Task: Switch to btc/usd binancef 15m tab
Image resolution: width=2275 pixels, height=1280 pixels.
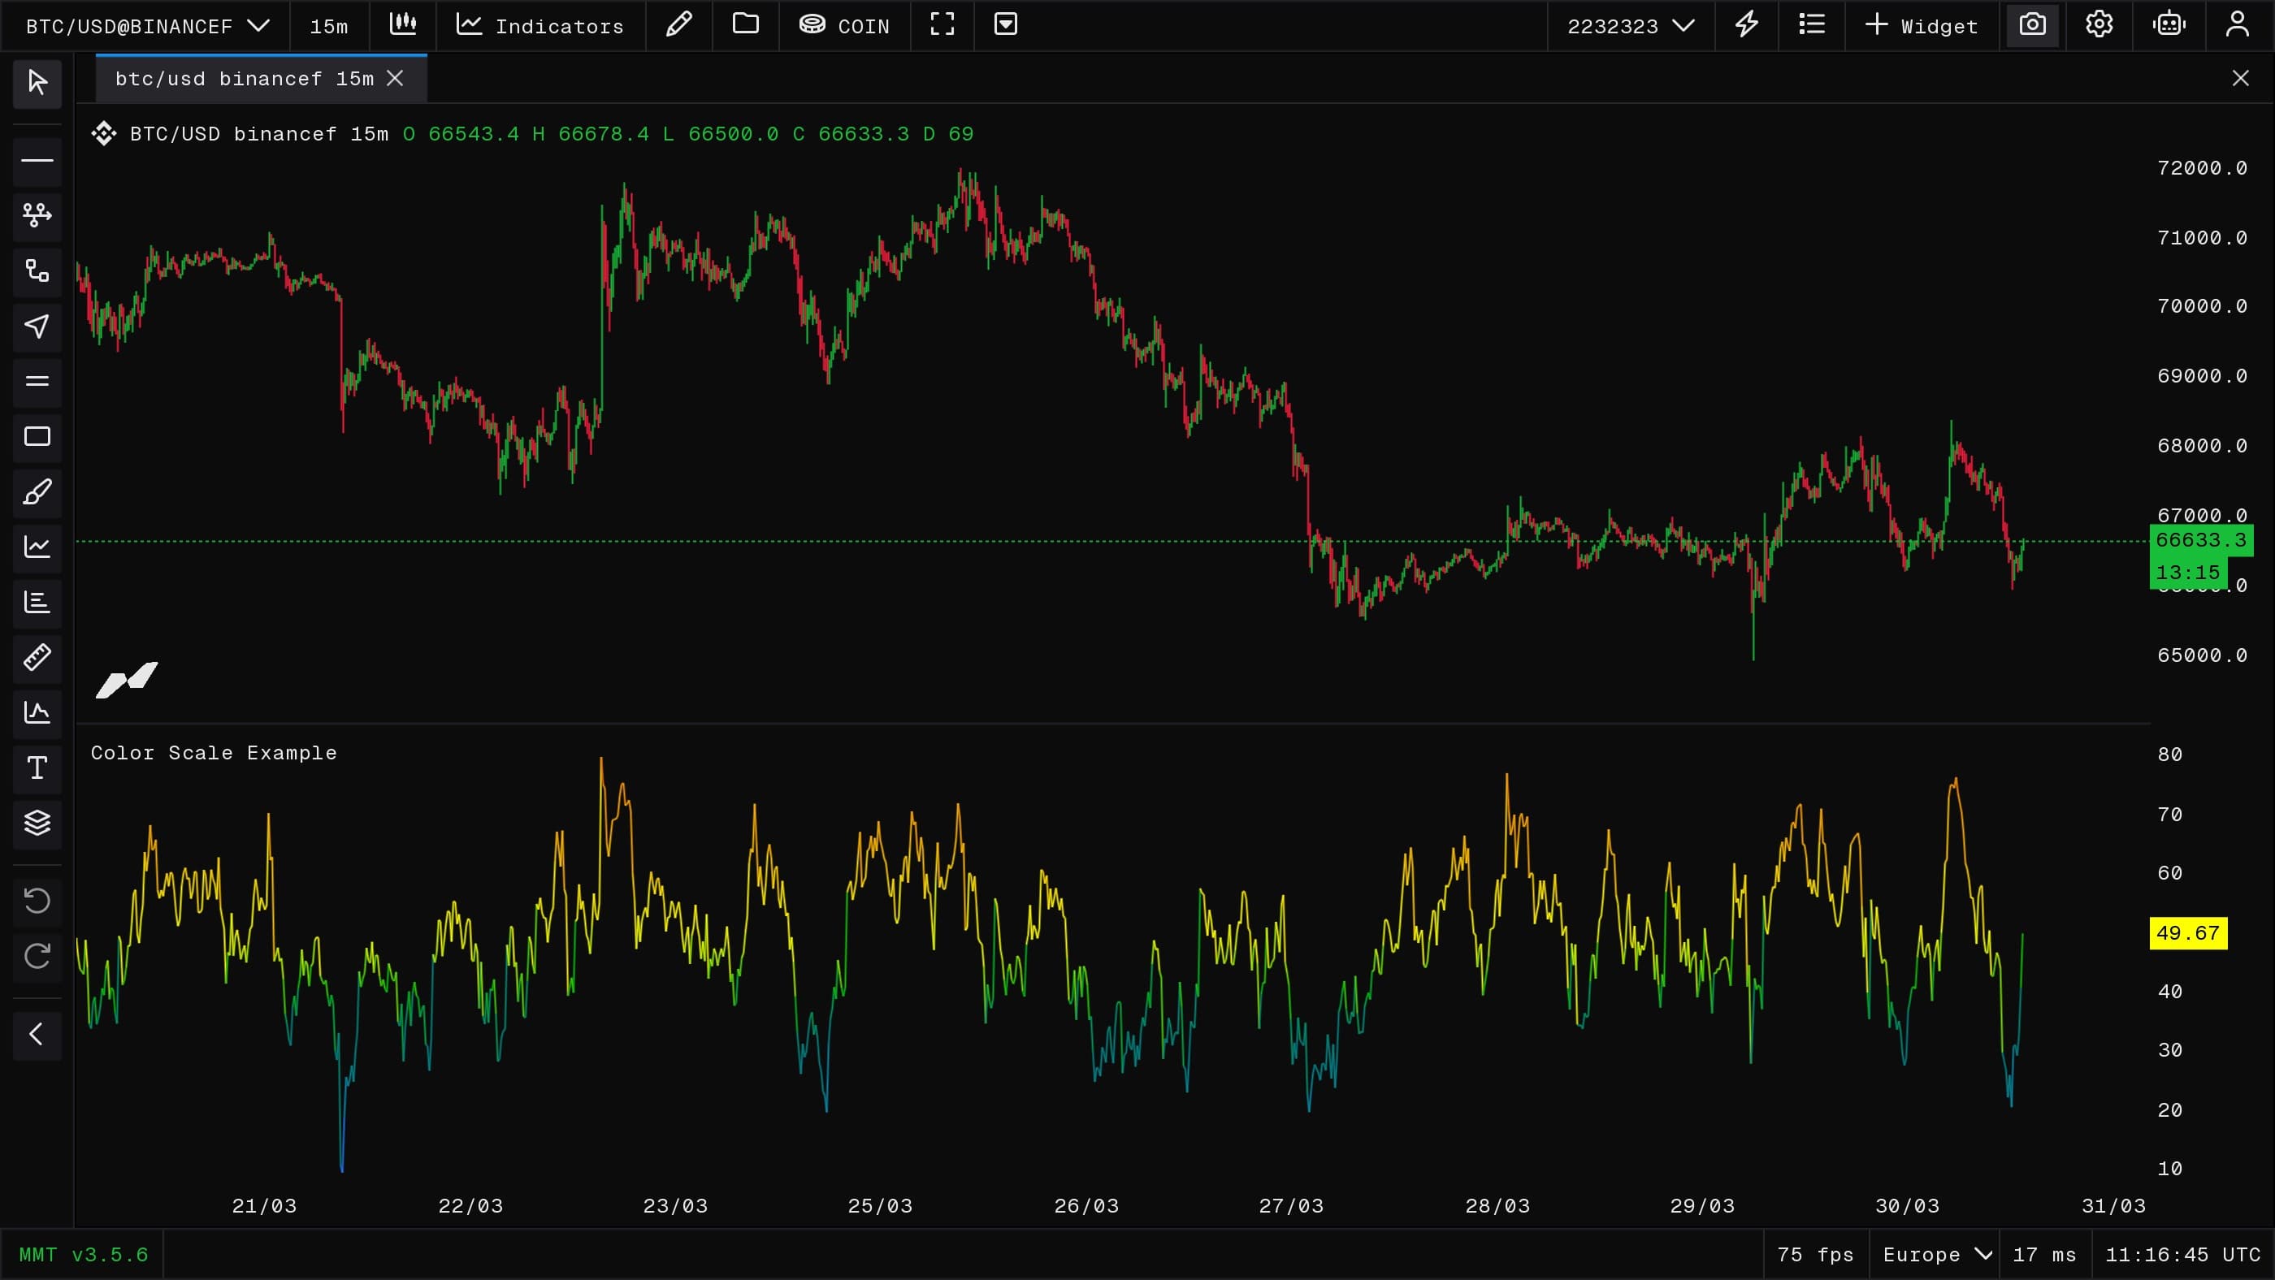Action: [245, 79]
